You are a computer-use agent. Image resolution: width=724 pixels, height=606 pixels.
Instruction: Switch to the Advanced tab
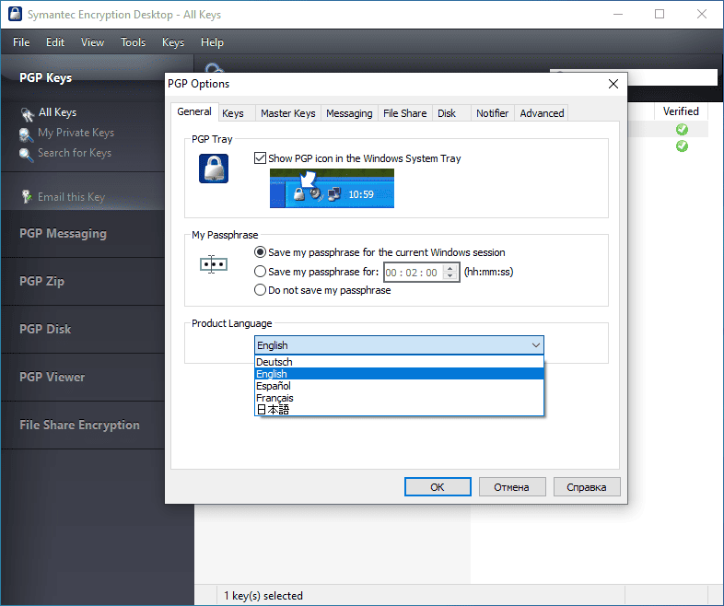[542, 113]
